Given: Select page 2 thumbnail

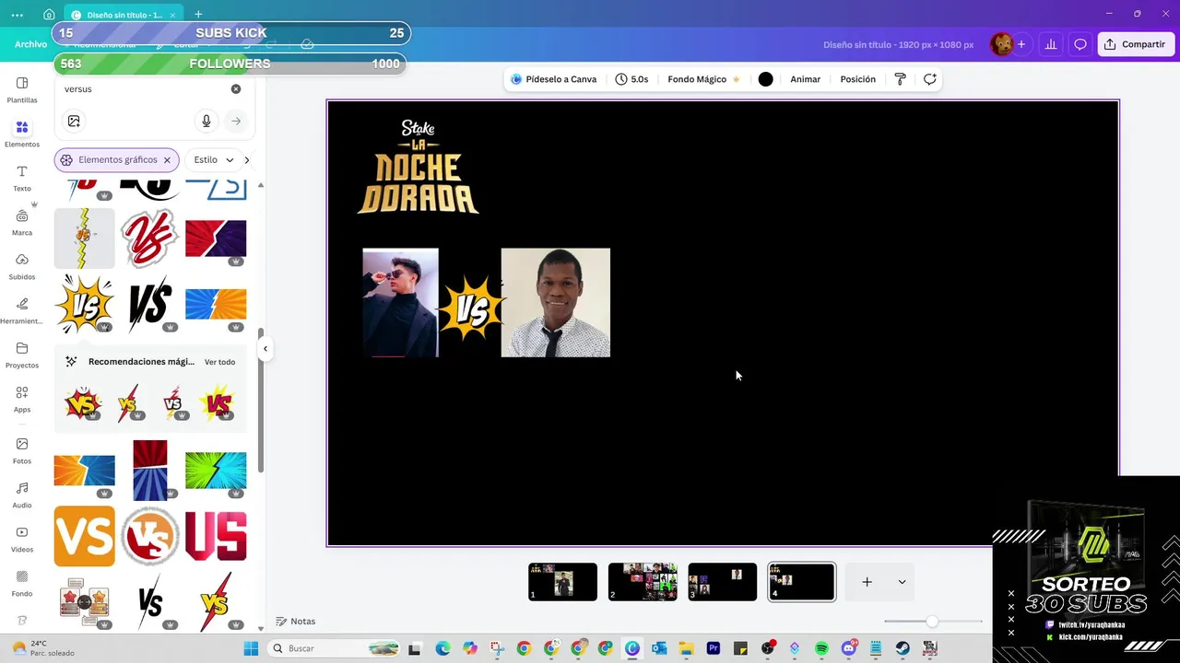Looking at the screenshot, I should [643, 582].
